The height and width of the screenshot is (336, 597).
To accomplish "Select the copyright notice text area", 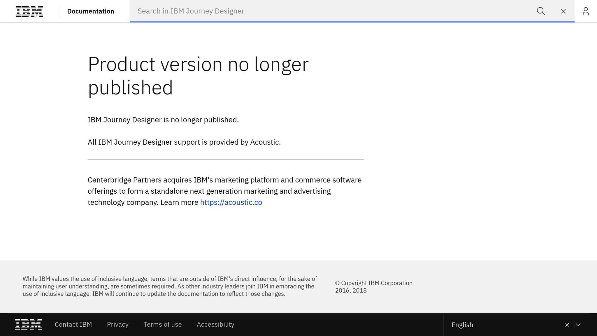I will point(374,287).
